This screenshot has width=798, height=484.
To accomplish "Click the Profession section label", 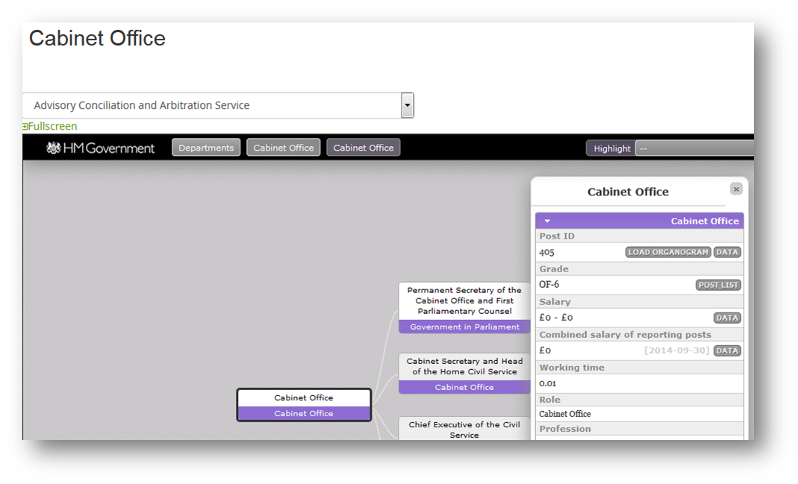I will click(565, 429).
